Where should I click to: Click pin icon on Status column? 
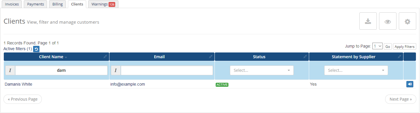[305, 57]
